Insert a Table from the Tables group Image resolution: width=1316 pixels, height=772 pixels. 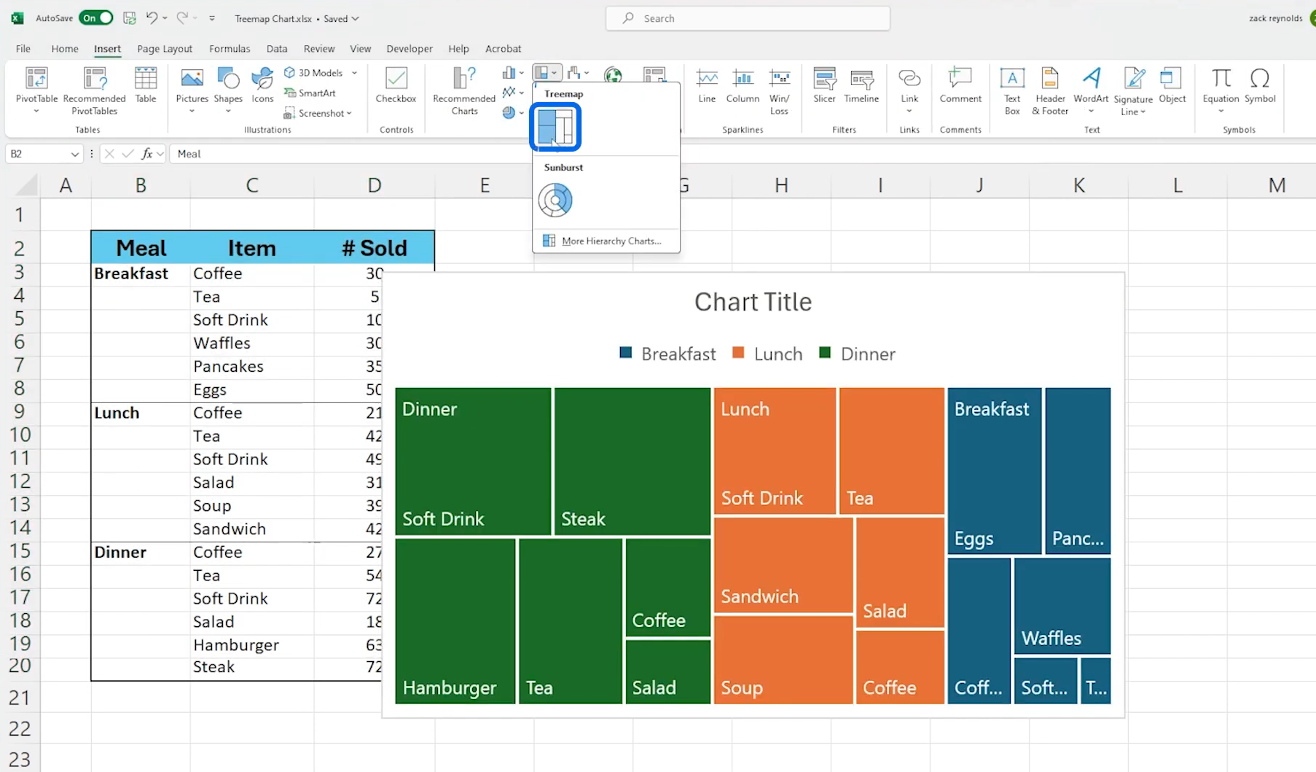coord(146,86)
